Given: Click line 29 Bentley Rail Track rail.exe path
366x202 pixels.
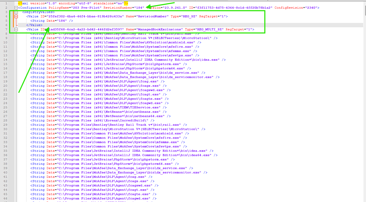Looking at the screenshot, I should (x=119, y=125).
